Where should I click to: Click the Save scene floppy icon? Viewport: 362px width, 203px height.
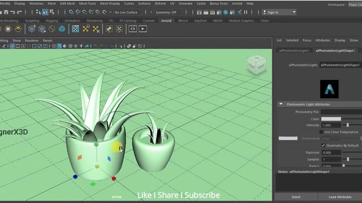tap(6, 12)
